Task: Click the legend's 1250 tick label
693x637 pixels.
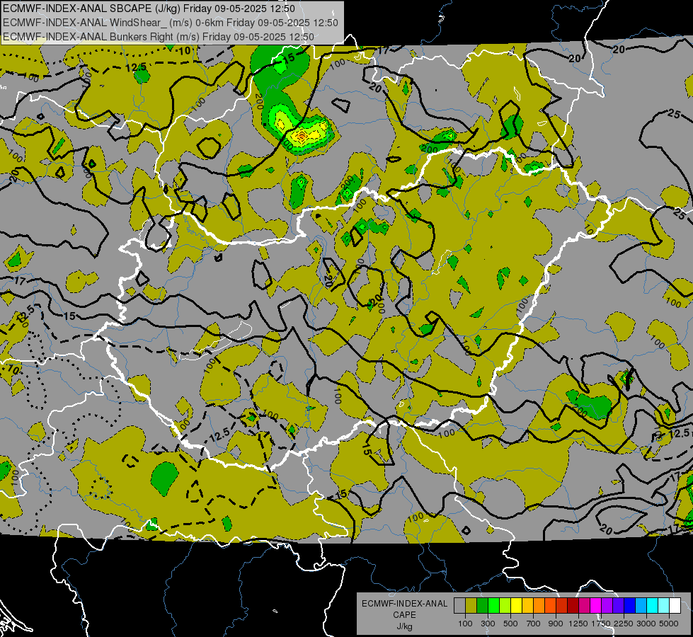Action: pos(578,624)
